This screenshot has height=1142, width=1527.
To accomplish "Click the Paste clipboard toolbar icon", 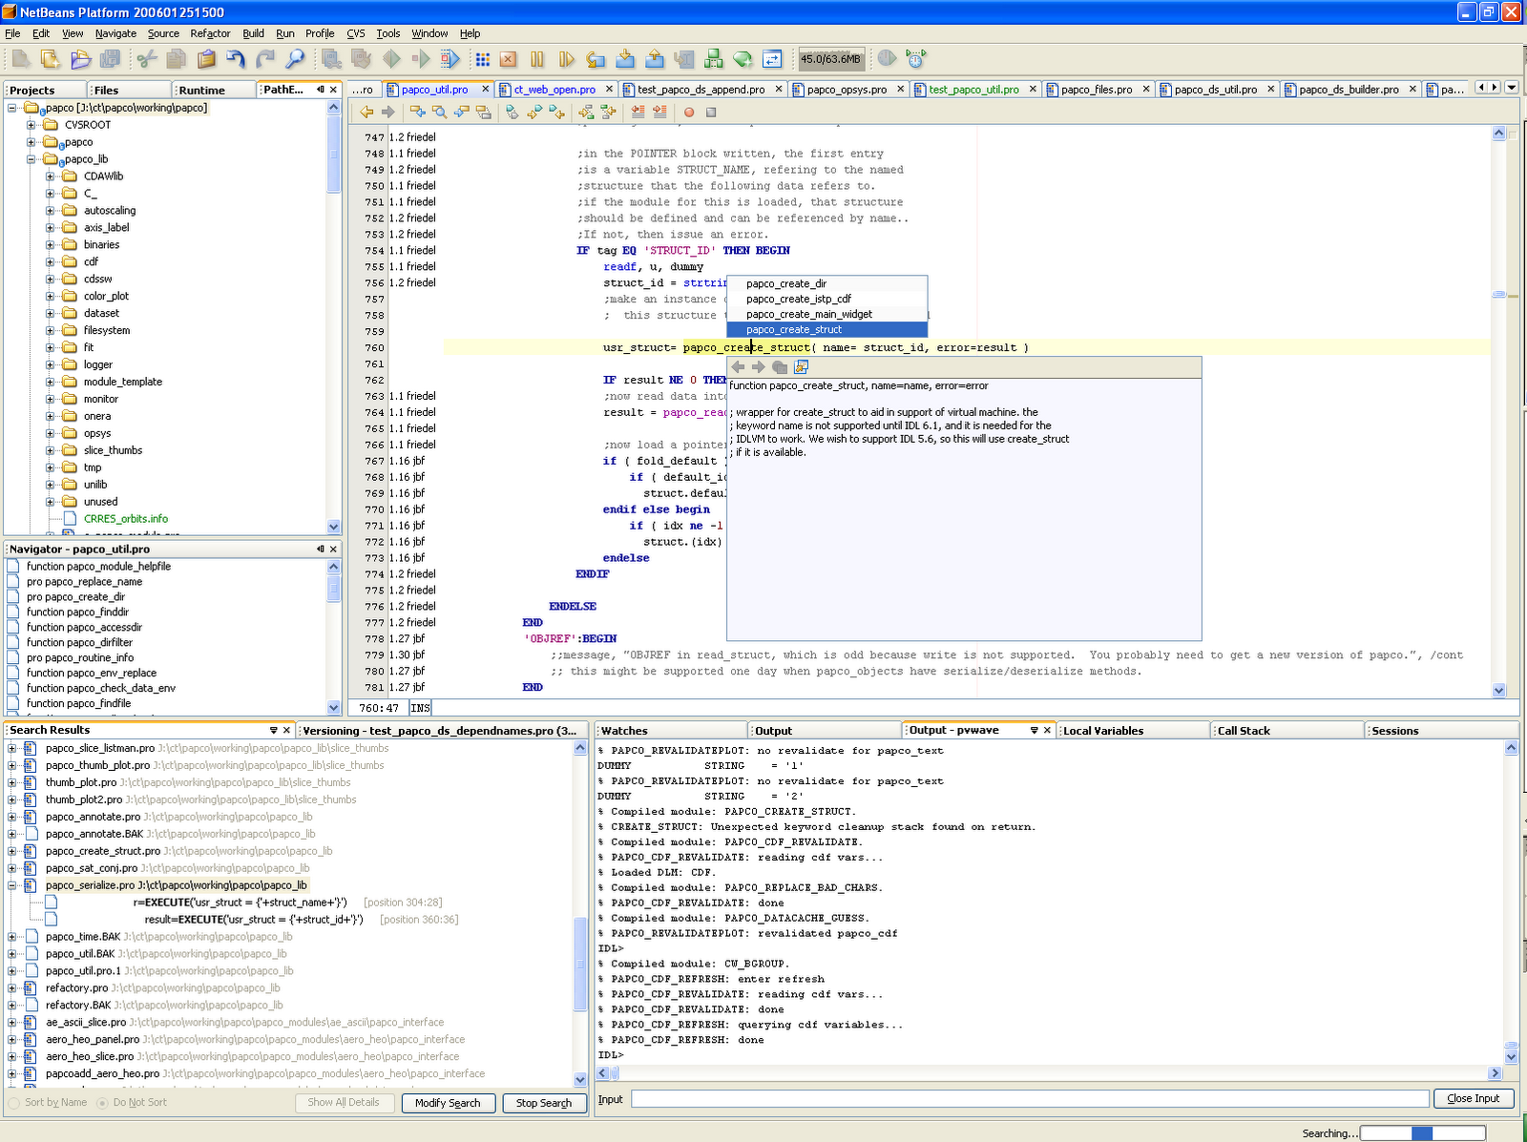I will tap(206, 59).
